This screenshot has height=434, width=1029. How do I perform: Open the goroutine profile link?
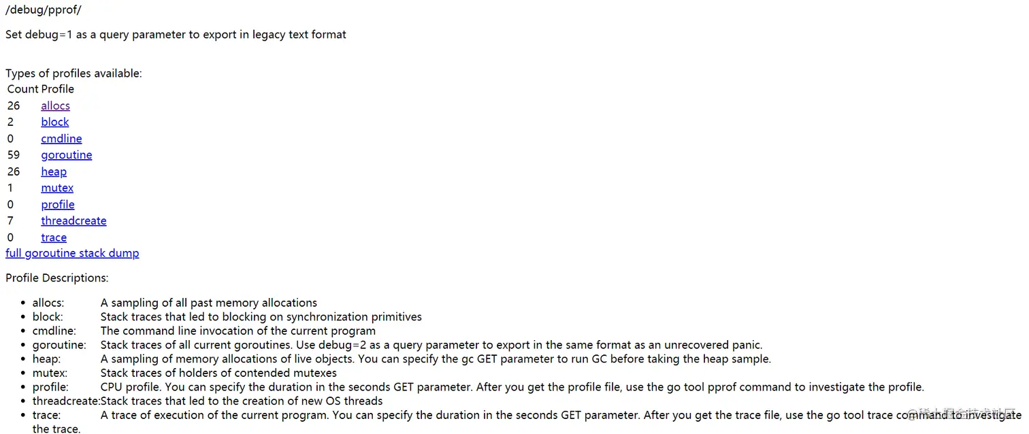pos(66,155)
